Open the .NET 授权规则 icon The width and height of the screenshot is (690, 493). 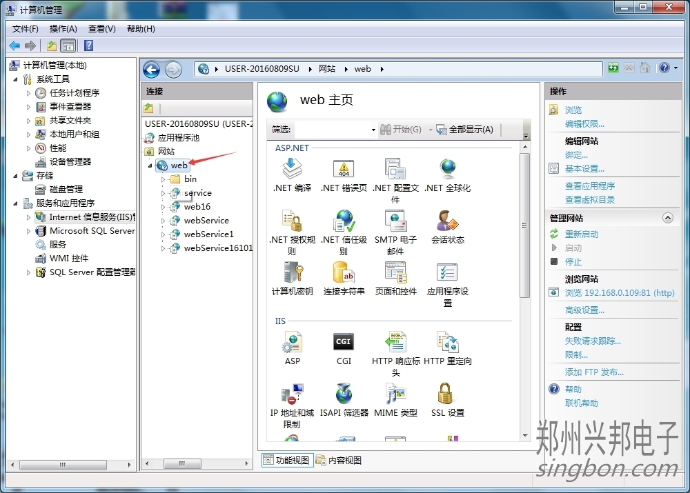[x=292, y=221]
